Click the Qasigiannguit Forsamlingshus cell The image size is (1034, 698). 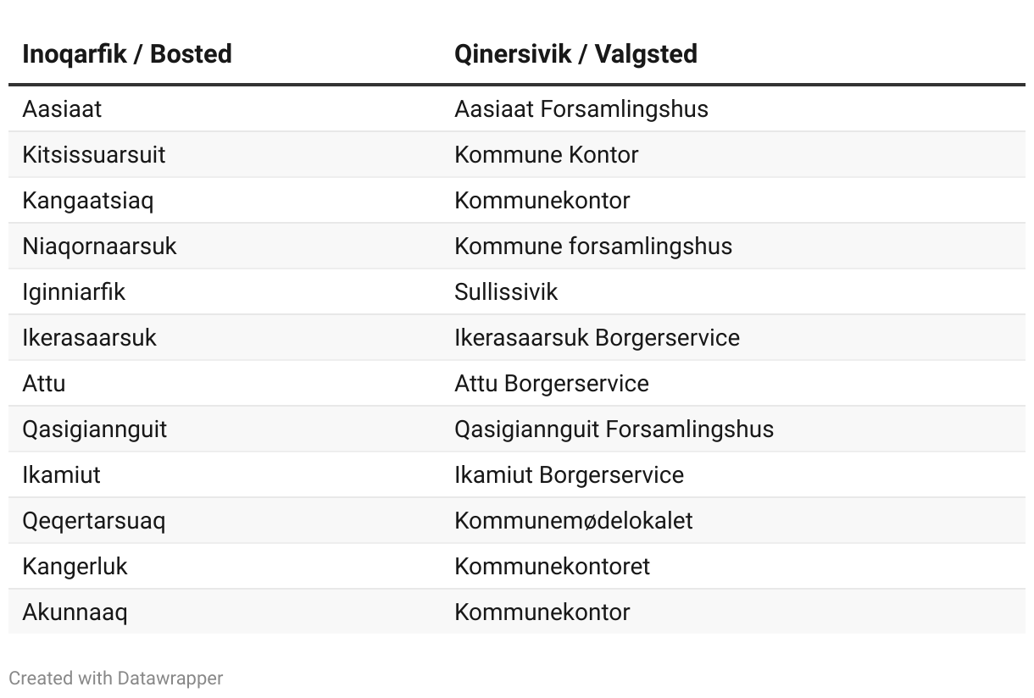614,429
